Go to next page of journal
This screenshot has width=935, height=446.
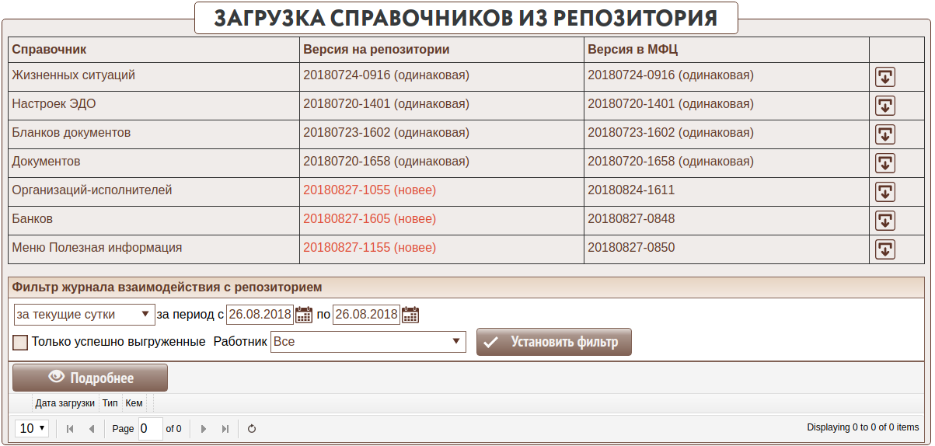204,428
